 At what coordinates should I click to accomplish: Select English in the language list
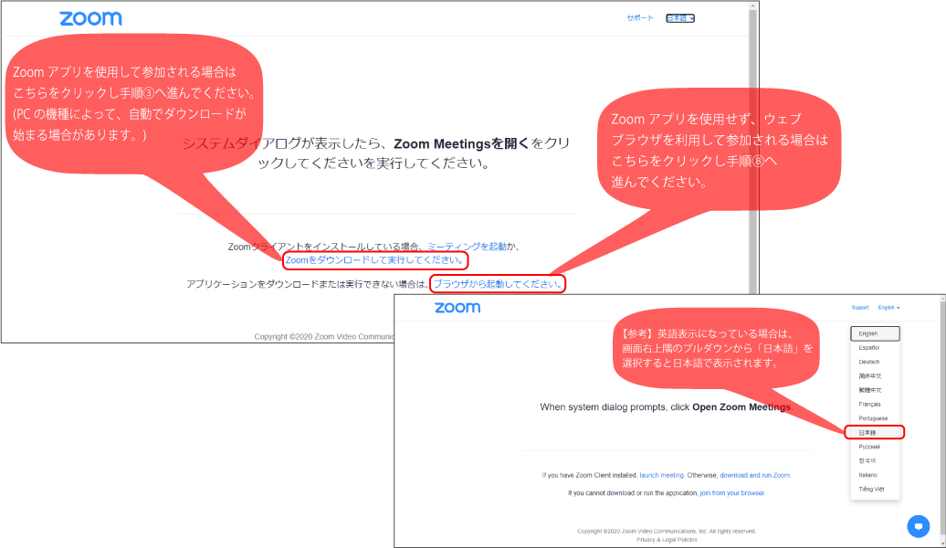(x=875, y=333)
